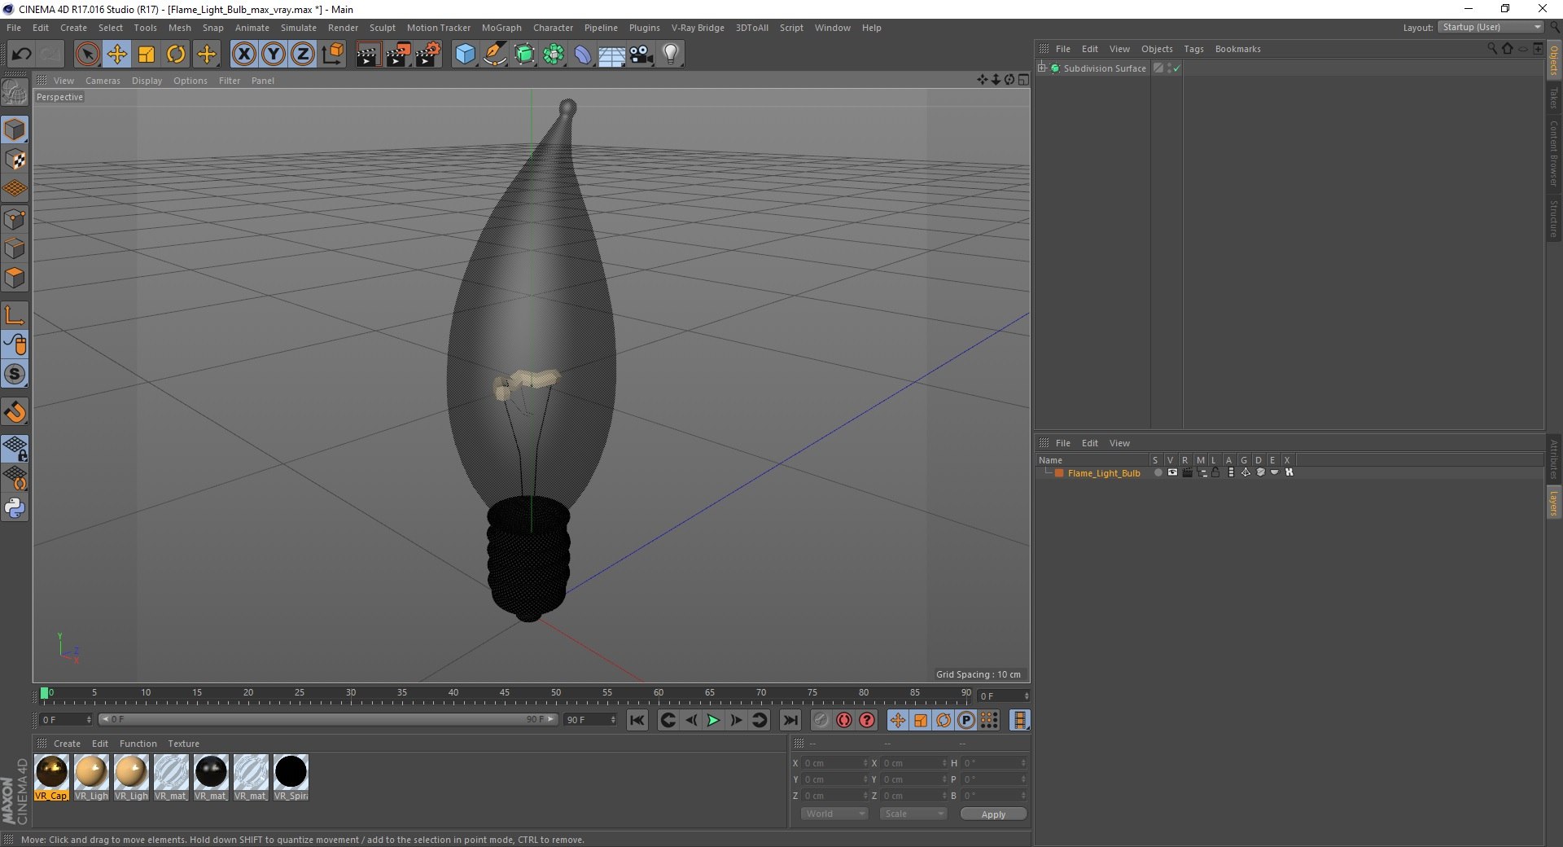Click the MoGraph Array generator icon
This screenshot has height=847, width=1563.
click(x=554, y=55)
